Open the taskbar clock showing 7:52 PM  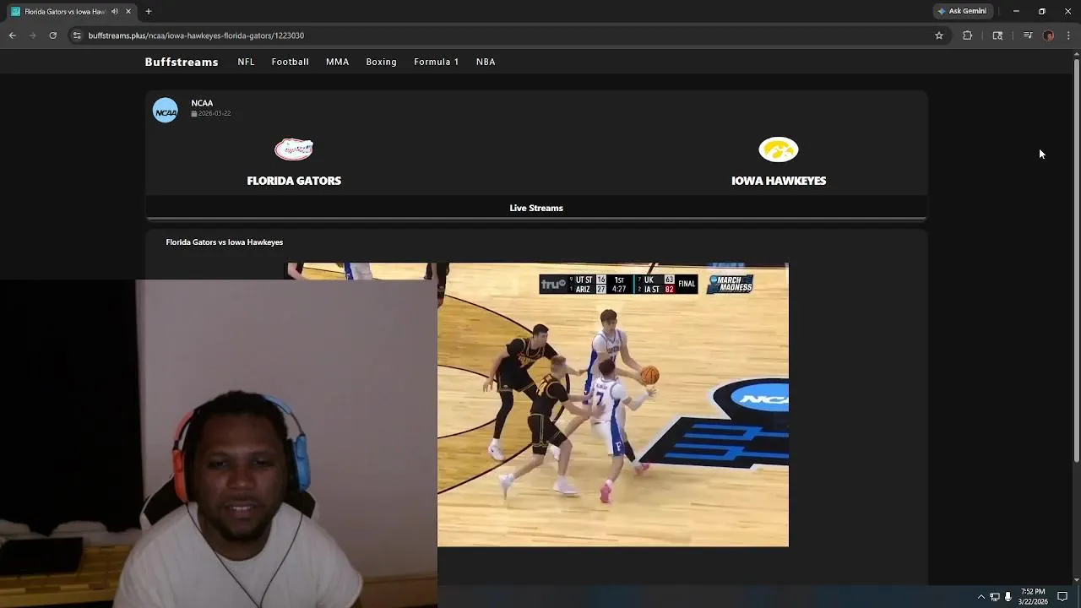[1033, 596]
